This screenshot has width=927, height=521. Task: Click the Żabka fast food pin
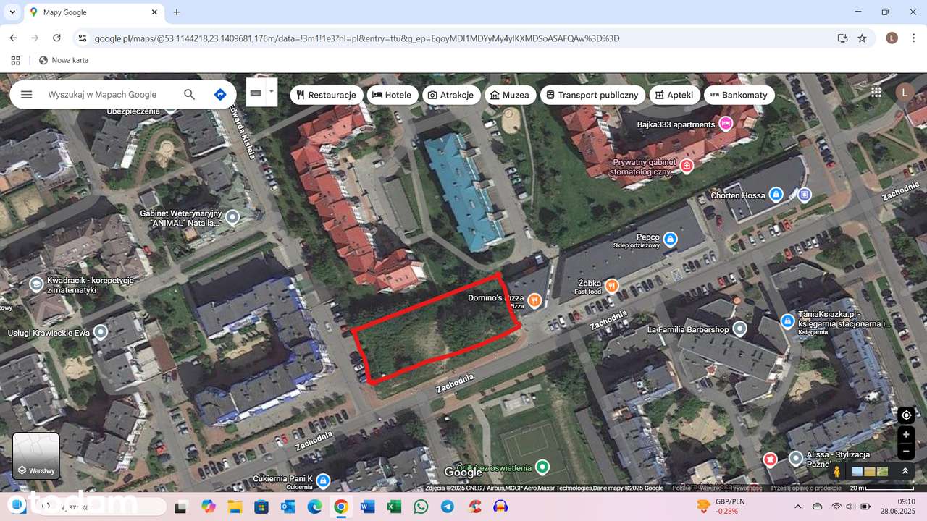click(612, 285)
